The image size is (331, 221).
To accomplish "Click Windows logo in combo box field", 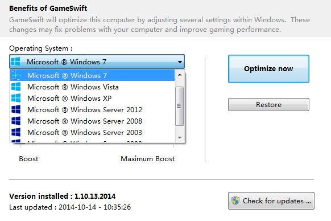I will pos(15,62).
